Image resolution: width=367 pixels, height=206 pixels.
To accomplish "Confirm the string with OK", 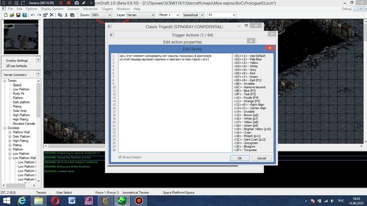I will (240, 158).
